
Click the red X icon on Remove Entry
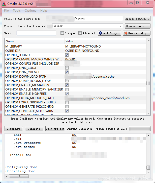(x=126, y=33)
